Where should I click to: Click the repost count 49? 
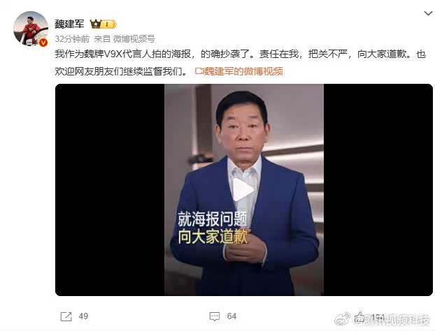click(83, 316)
